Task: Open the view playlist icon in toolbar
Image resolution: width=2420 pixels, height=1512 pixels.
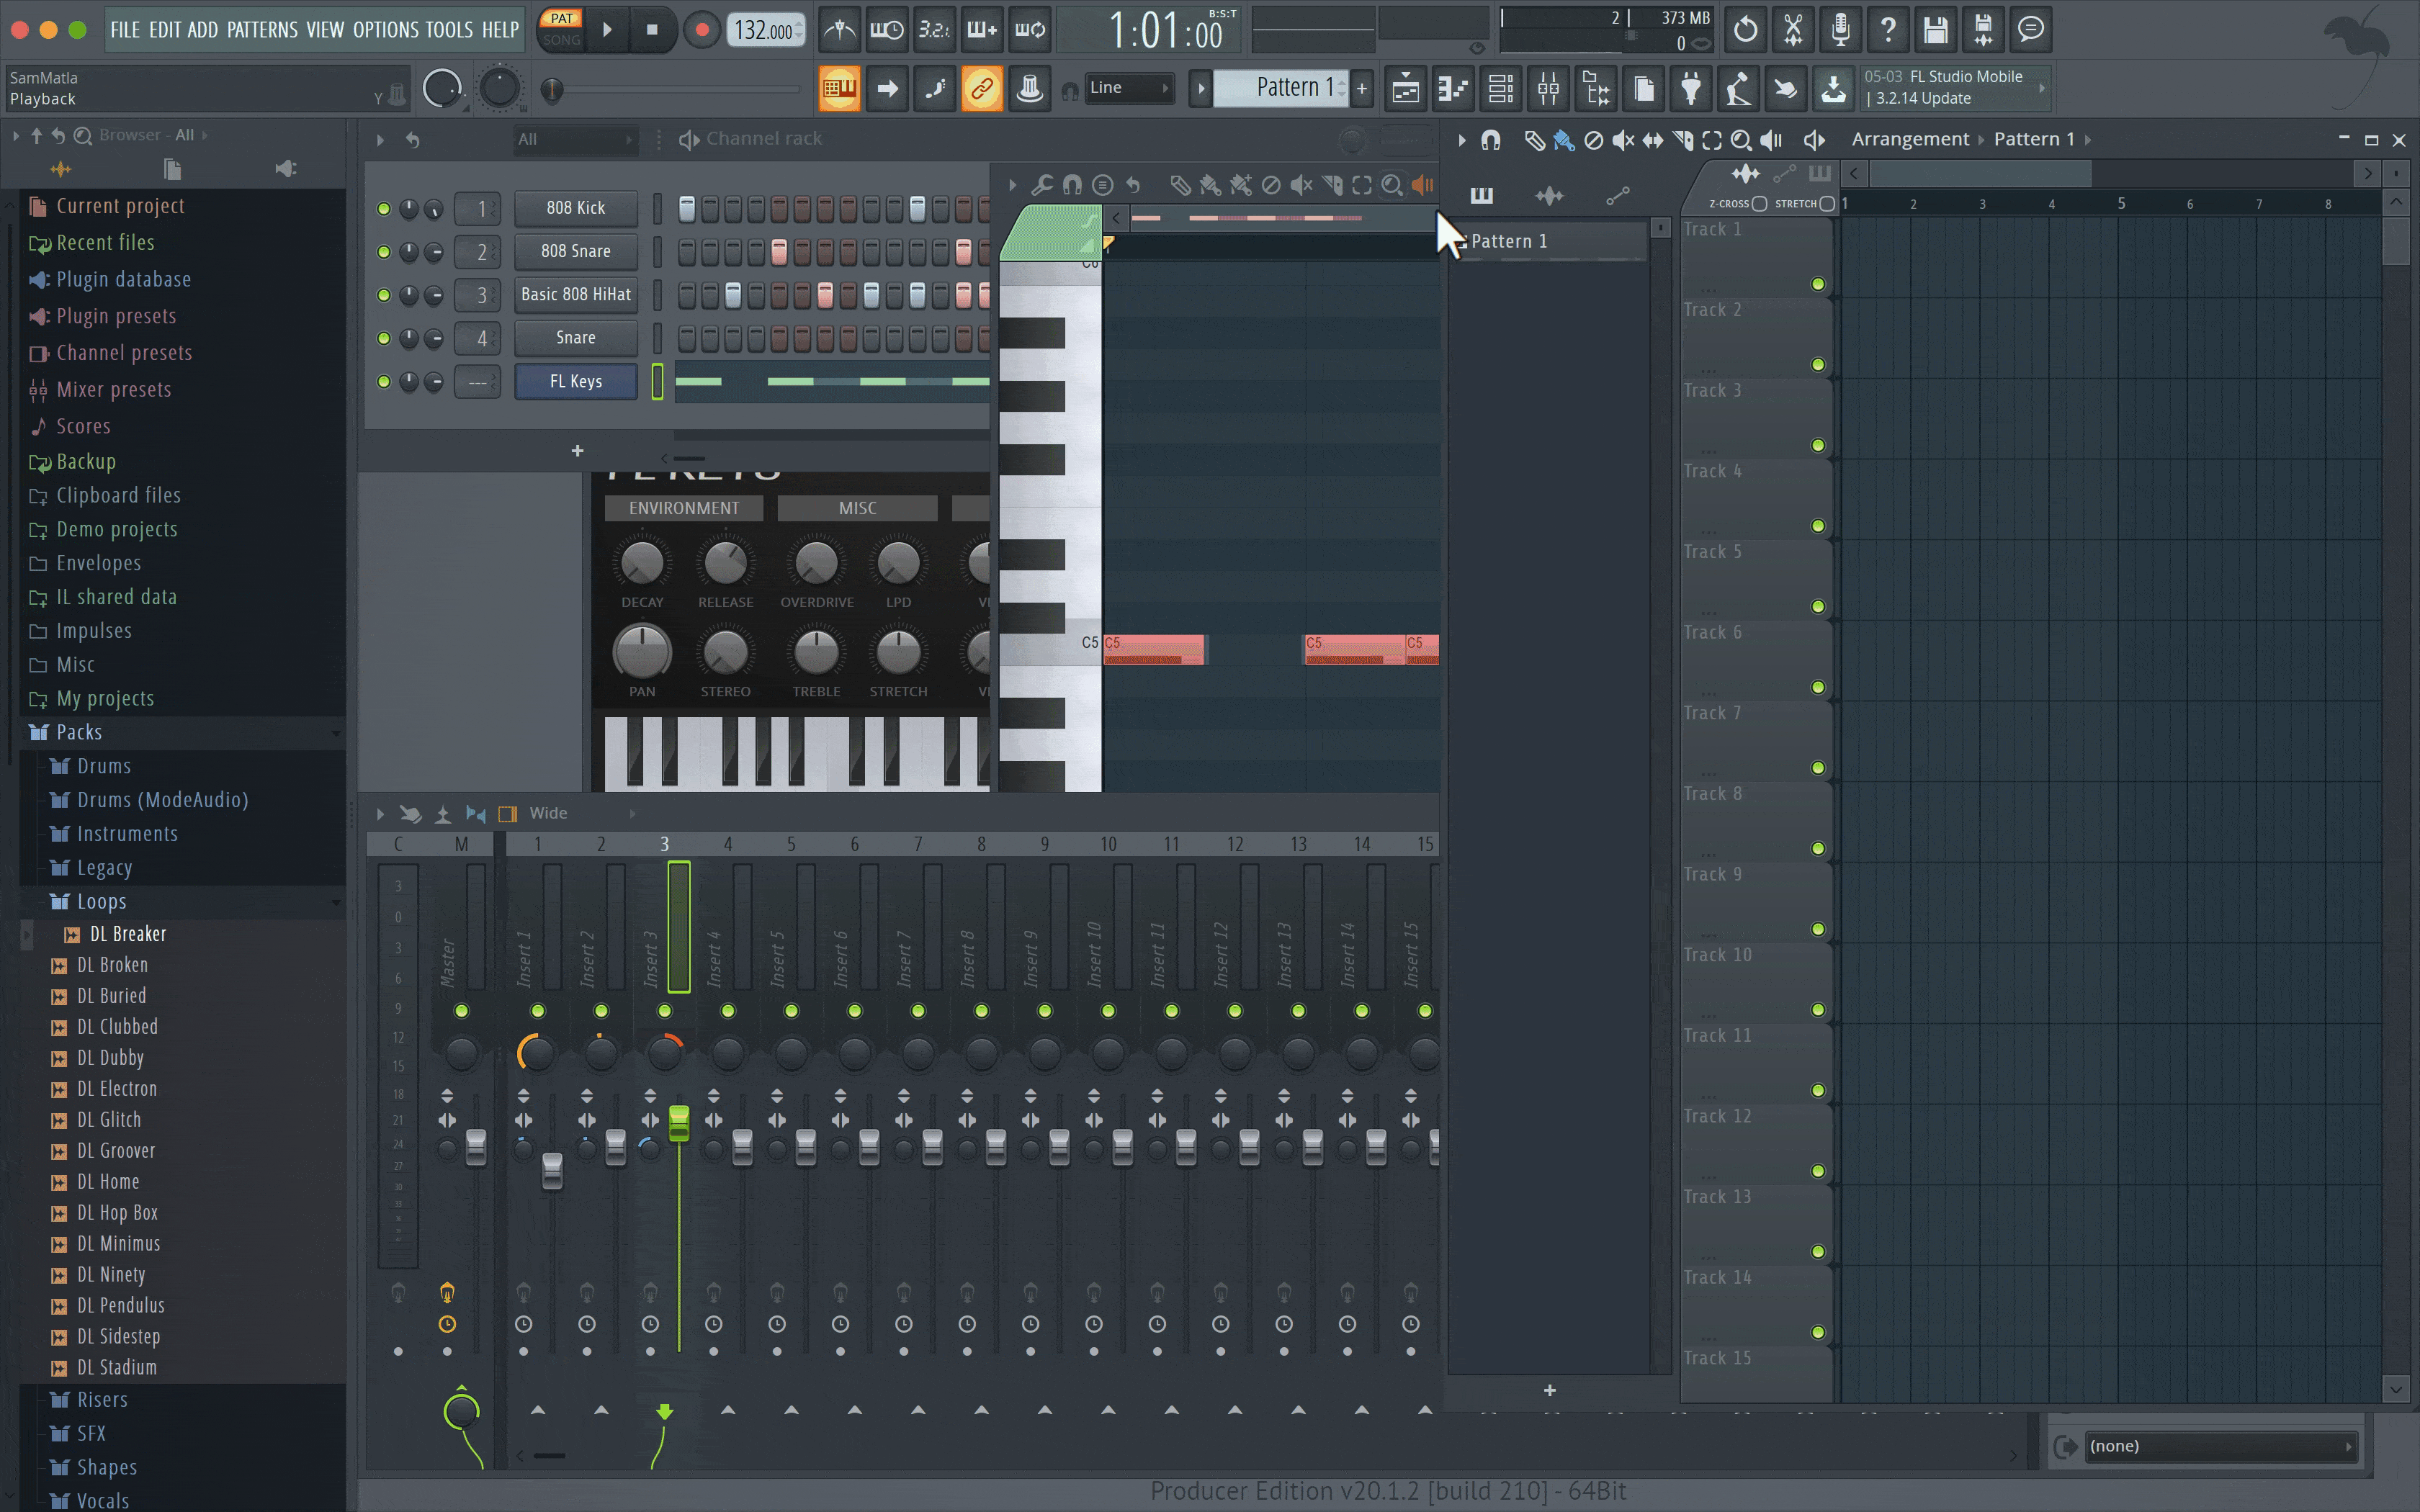Action: [x=1405, y=89]
